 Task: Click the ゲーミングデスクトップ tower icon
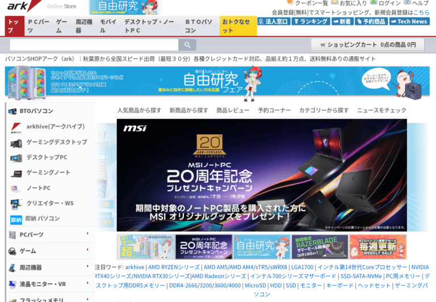pyautogui.click(x=16, y=144)
